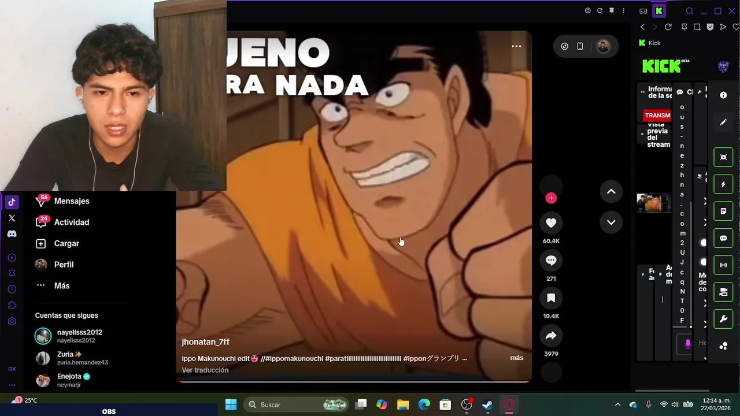Screen dimensions: 740x416
Task: Click the Kick green logo
Action: (x=662, y=66)
